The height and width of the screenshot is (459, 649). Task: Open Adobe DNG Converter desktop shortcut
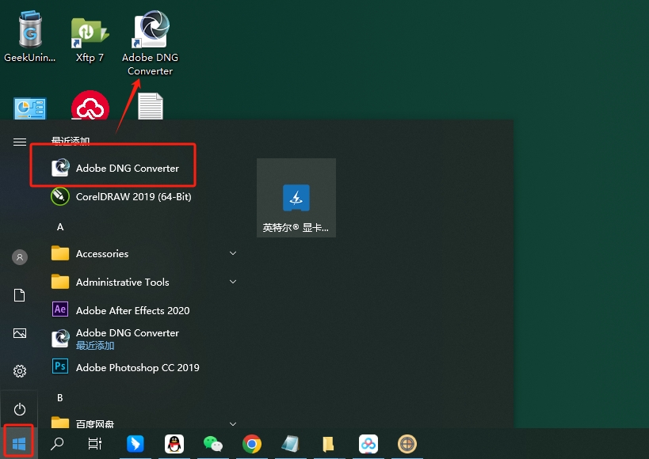click(x=150, y=43)
